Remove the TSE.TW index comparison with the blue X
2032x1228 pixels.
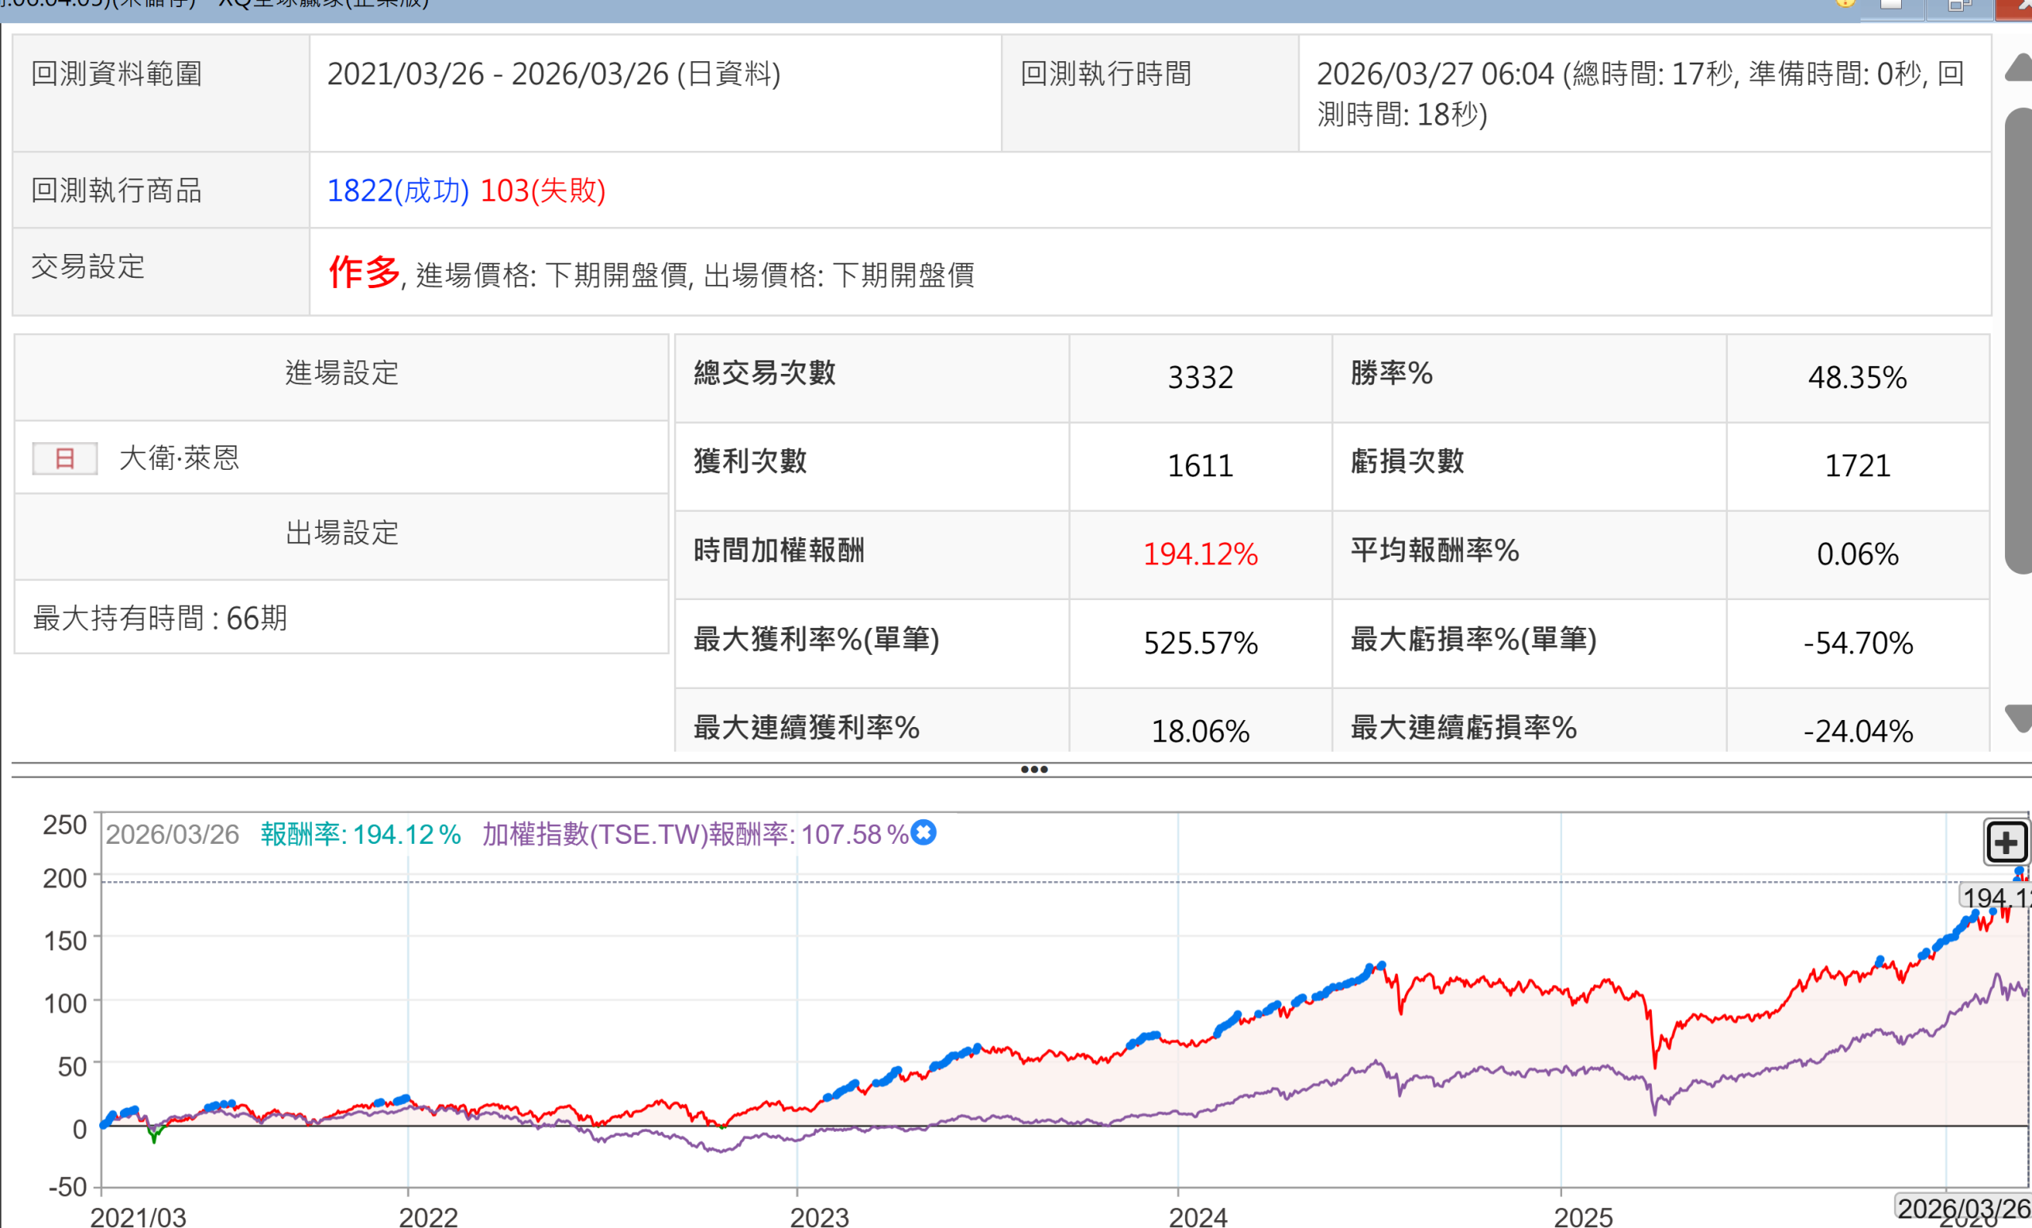point(924,833)
